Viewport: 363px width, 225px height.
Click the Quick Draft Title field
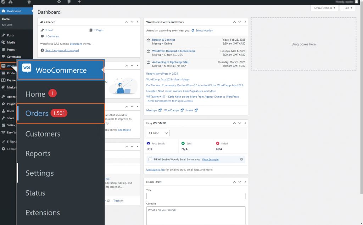tap(196, 196)
